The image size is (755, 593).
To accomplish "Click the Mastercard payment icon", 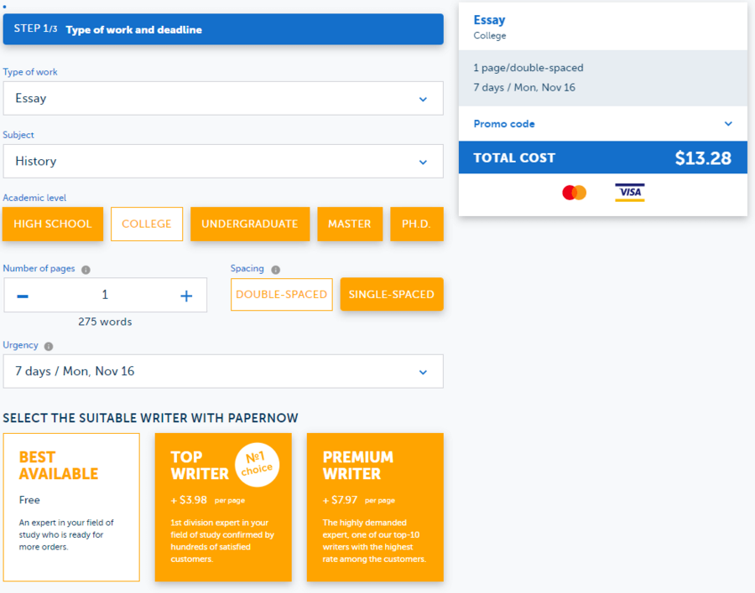I will [x=574, y=193].
